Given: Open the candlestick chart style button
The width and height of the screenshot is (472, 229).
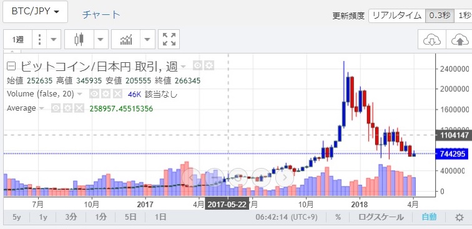Looking at the screenshot, I should point(79,39).
